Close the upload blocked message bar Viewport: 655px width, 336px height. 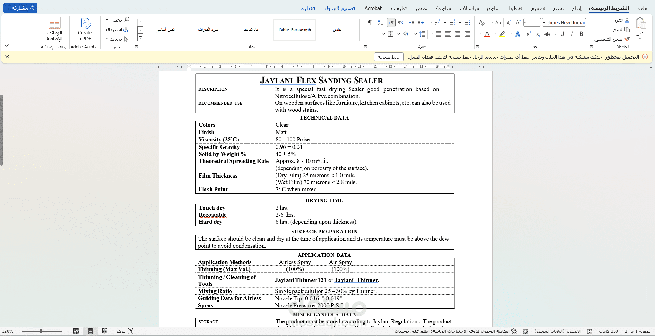(x=7, y=57)
